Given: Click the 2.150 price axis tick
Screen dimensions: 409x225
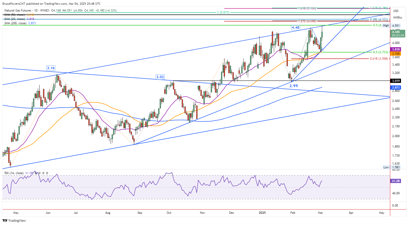Looking at the screenshot, I should pos(396,126).
